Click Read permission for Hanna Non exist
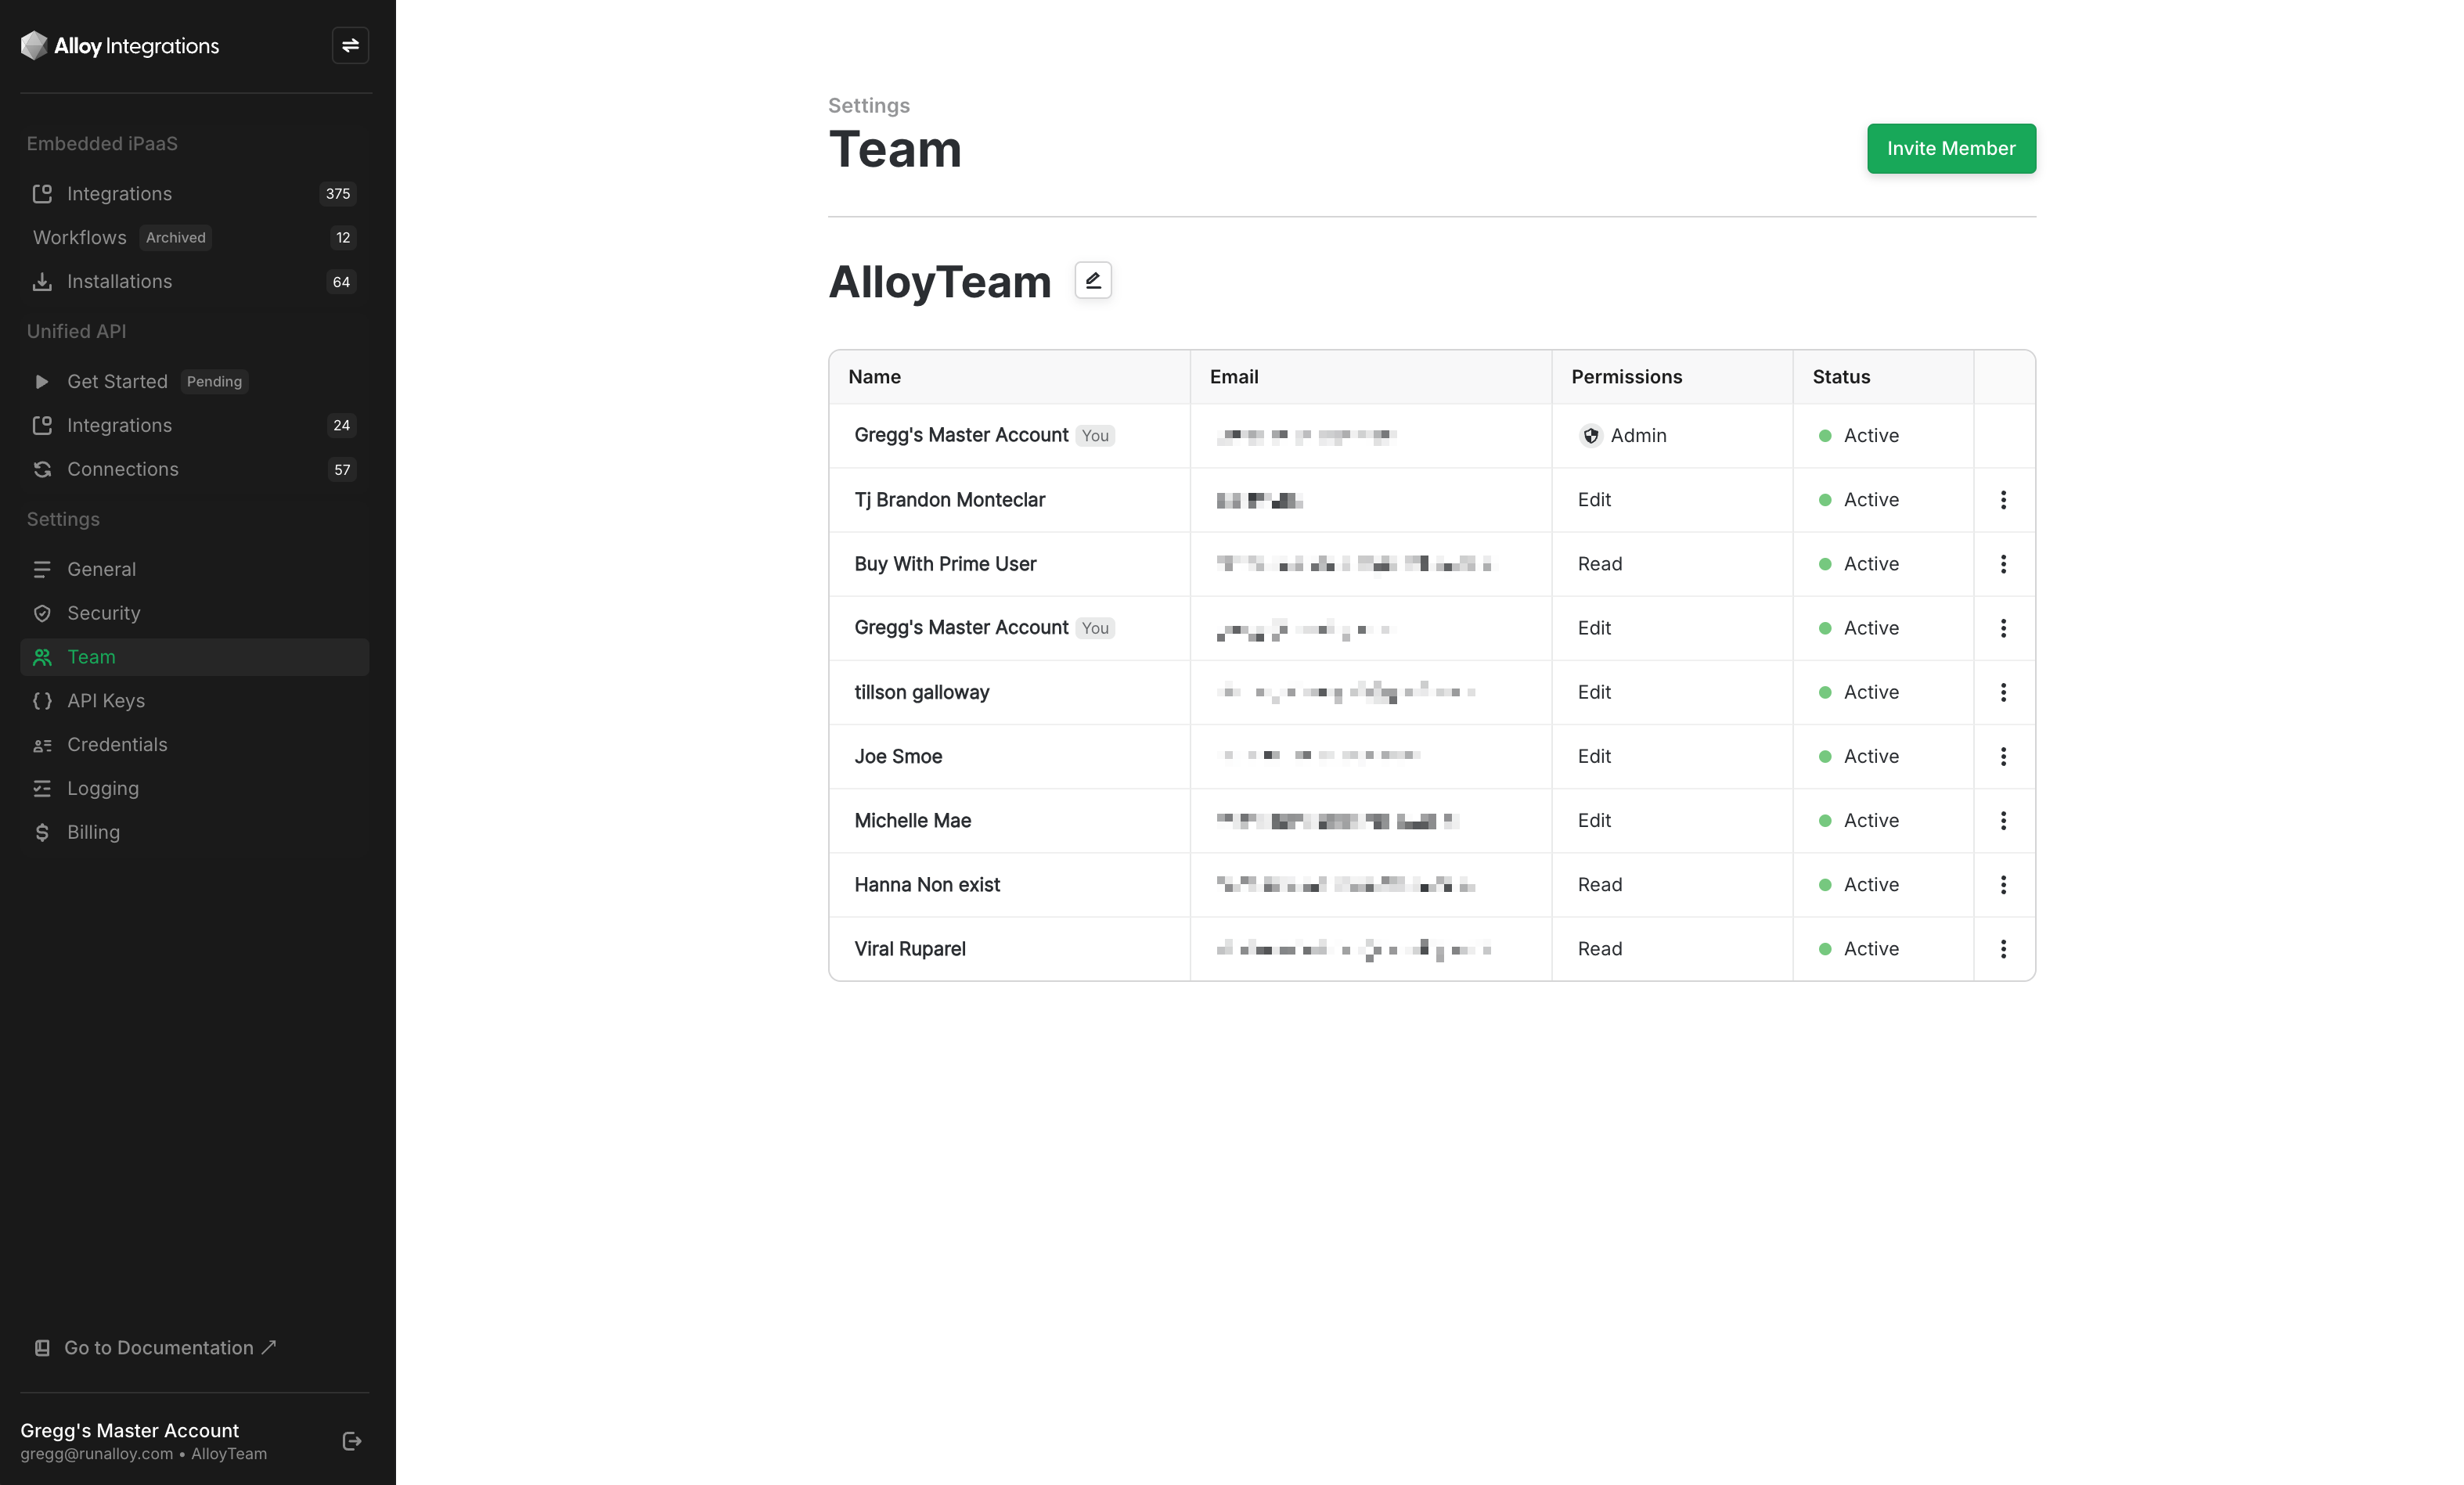The height and width of the screenshot is (1485, 2464). pos(1600,886)
